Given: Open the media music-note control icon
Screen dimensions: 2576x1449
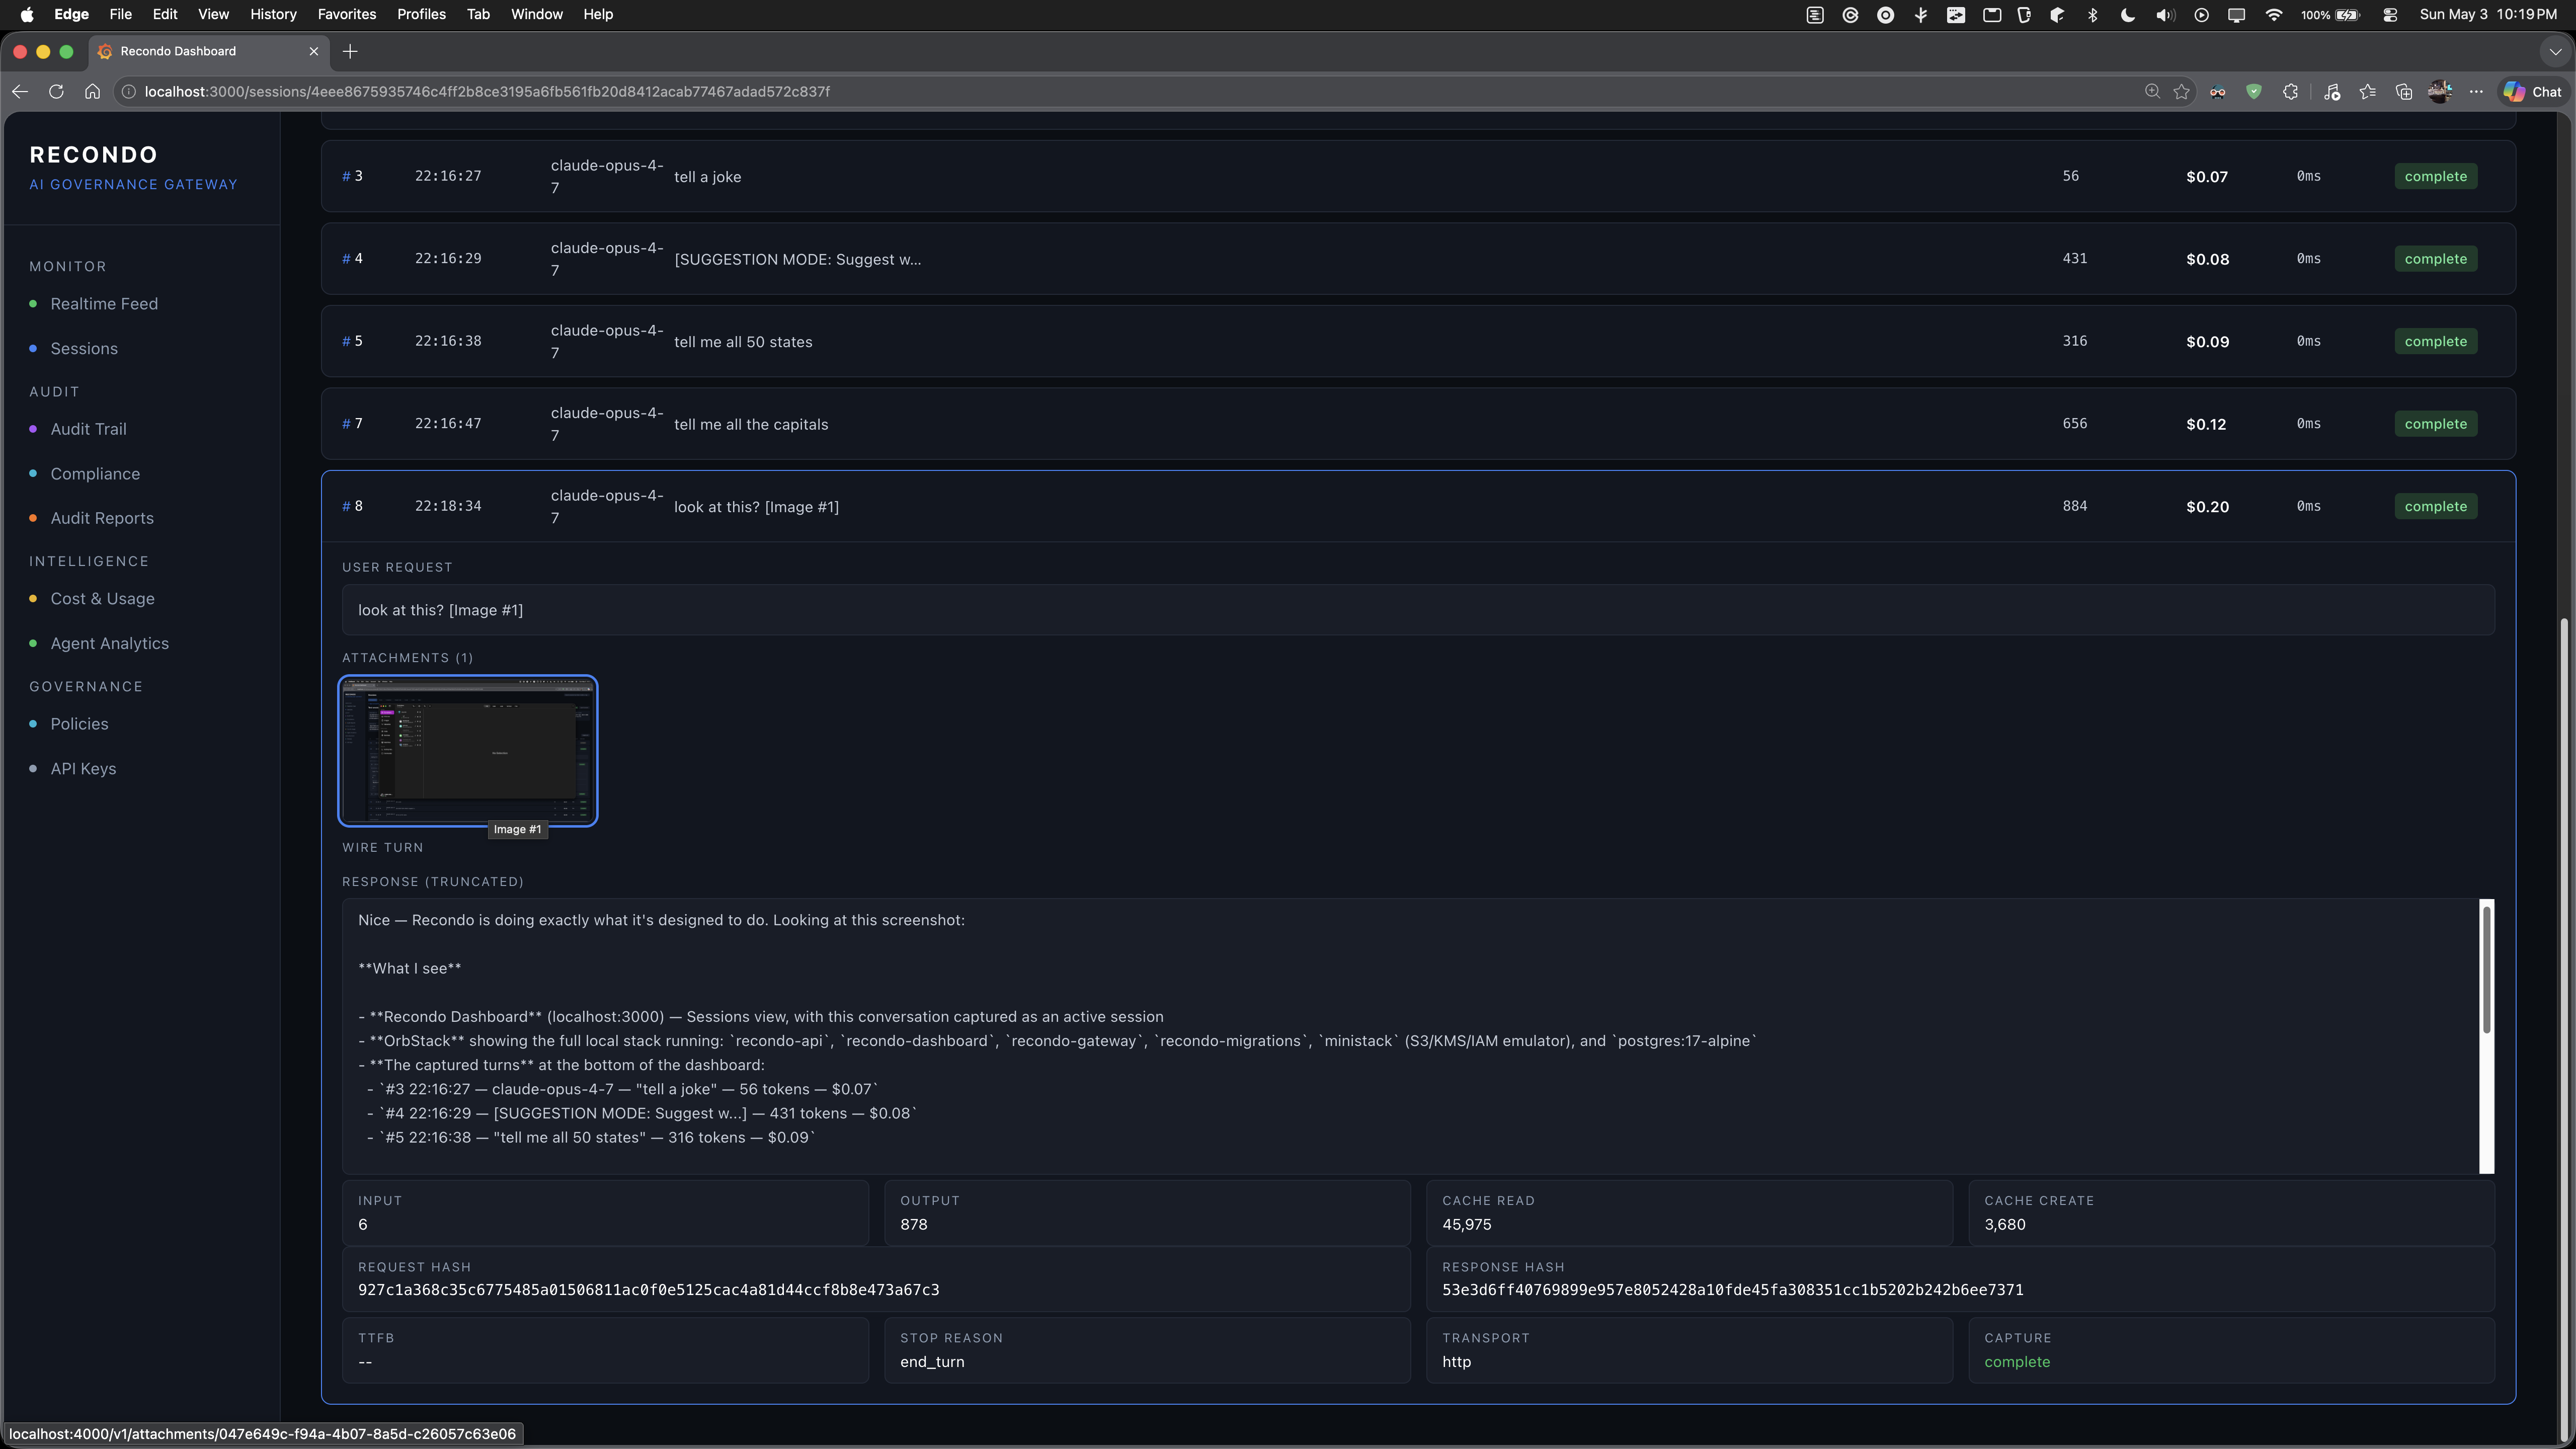Looking at the screenshot, I should click(2332, 91).
